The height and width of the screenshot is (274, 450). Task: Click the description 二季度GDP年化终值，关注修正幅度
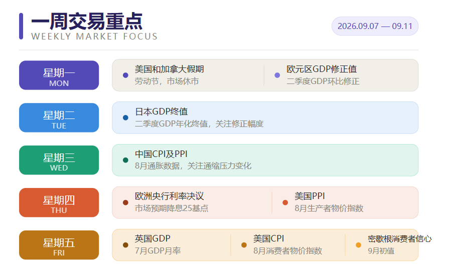click(x=199, y=124)
